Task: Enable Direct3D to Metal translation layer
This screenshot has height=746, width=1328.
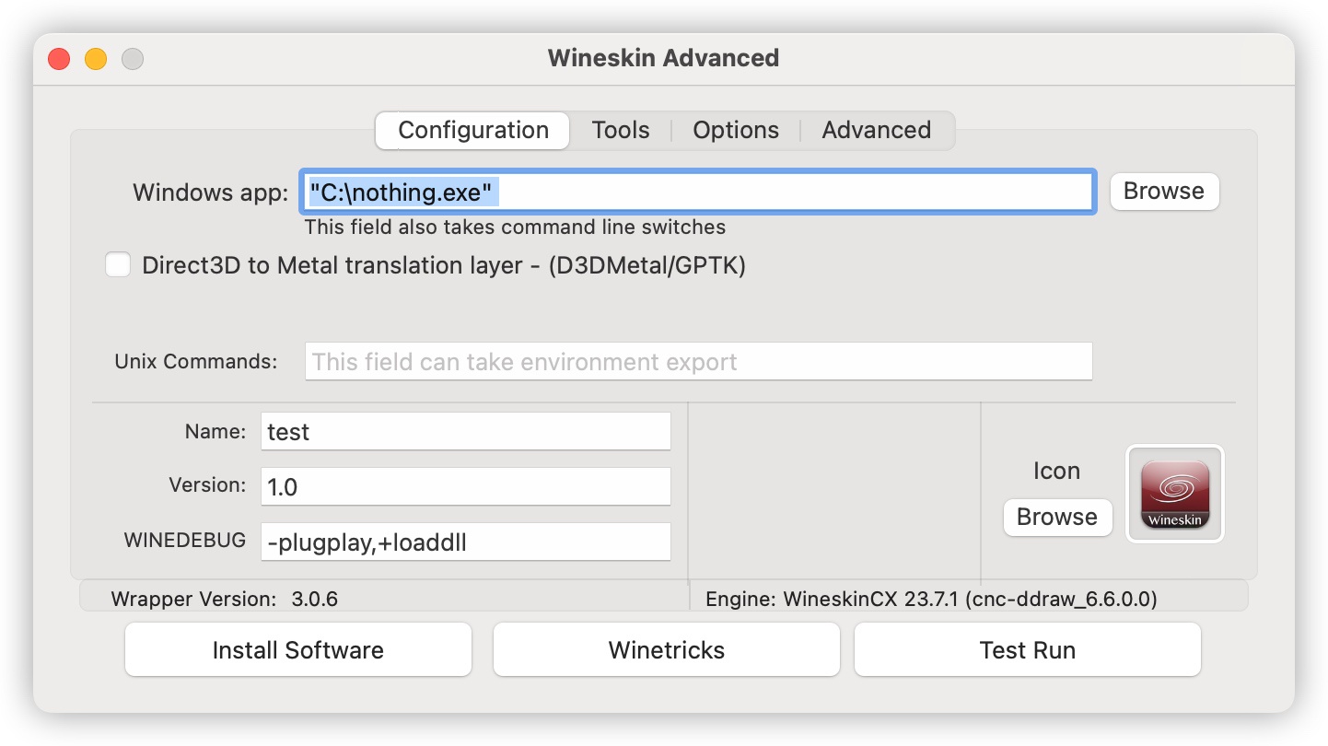Action: (118, 264)
